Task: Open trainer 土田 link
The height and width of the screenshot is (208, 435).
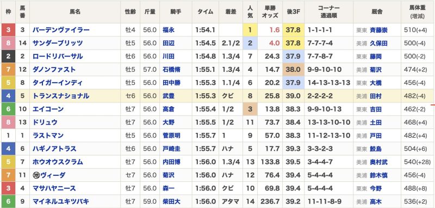Action: (376, 123)
